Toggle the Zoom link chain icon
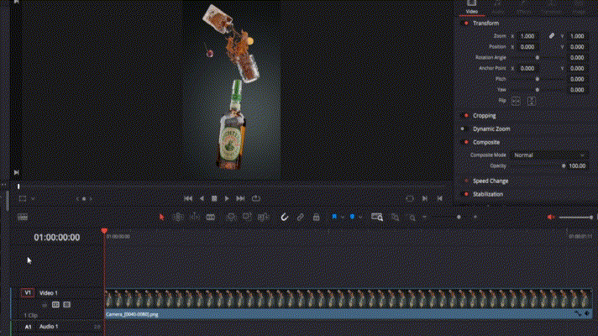Image resolution: width=598 pixels, height=336 pixels. (x=552, y=36)
